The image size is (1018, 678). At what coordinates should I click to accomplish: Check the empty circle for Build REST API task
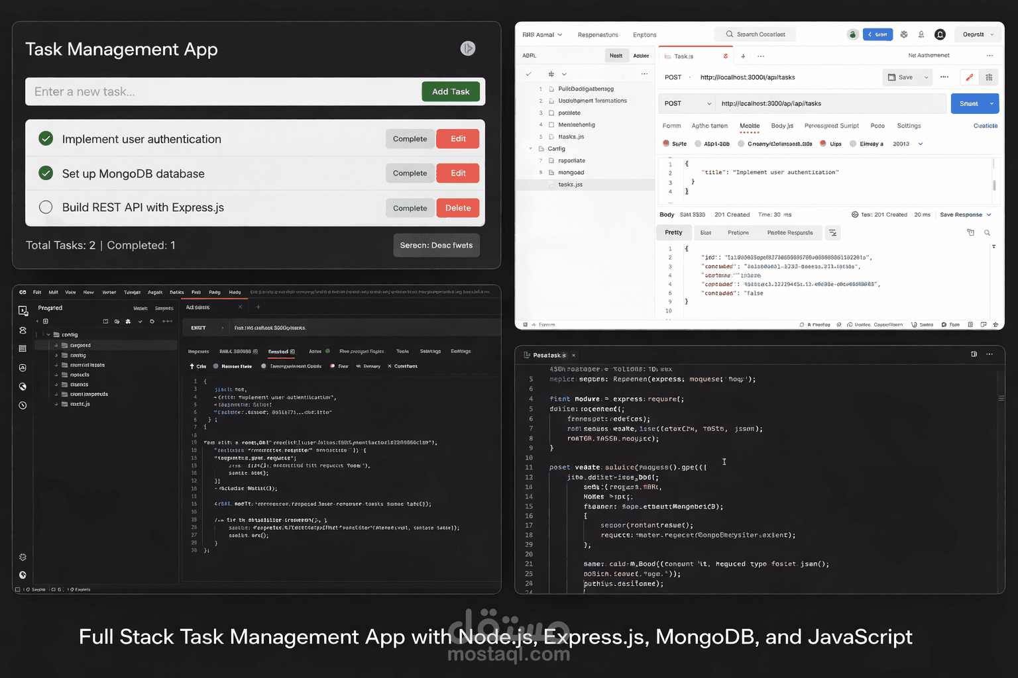tap(46, 207)
